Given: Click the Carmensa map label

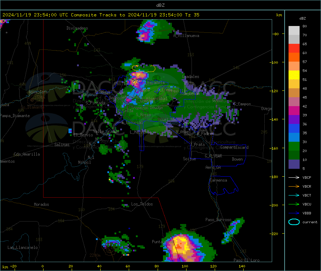Looking at the screenshot, I should [218, 181].
